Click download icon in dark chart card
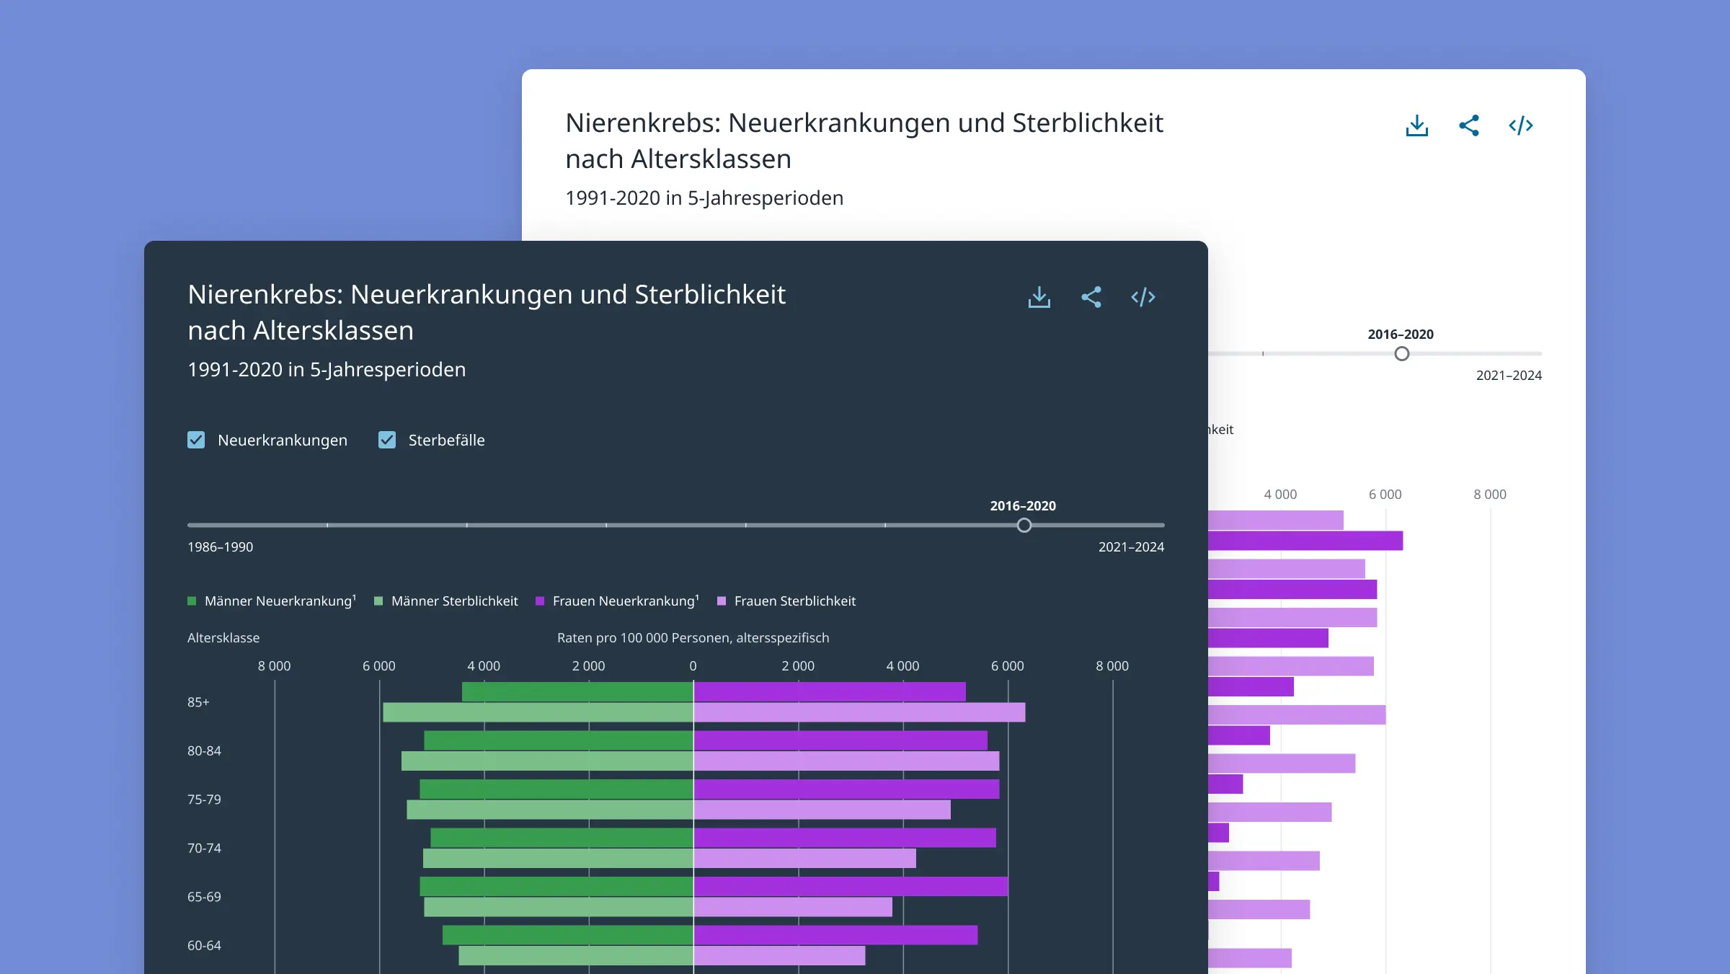Image resolution: width=1730 pixels, height=974 pixels. click(1039, 297)
